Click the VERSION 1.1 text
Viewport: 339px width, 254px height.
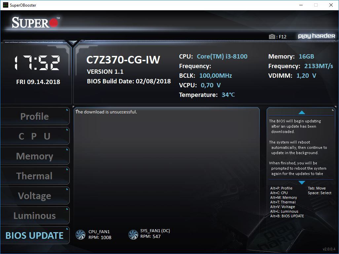click(105, 72)
